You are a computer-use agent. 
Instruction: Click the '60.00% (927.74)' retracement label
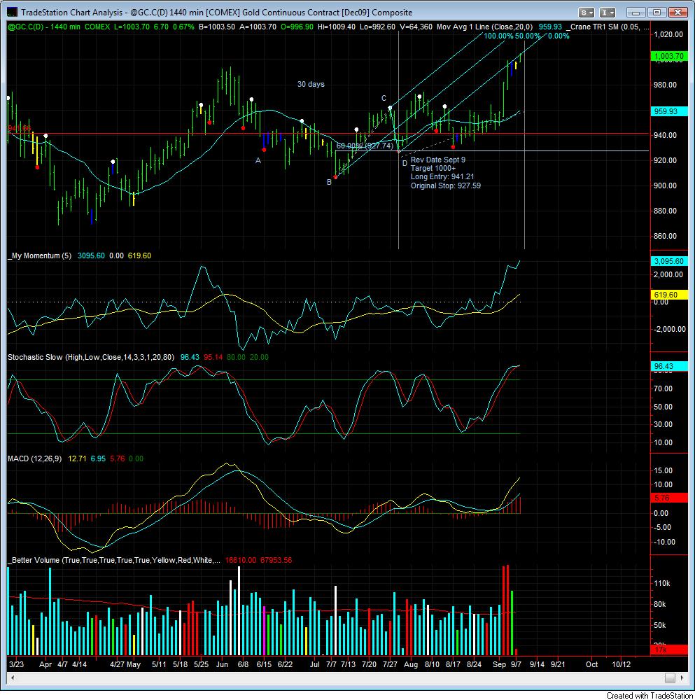(x=365, y=146)
